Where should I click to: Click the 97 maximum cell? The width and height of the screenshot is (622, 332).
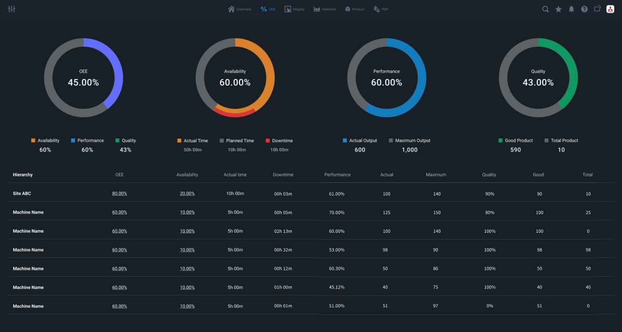[436, 306]
